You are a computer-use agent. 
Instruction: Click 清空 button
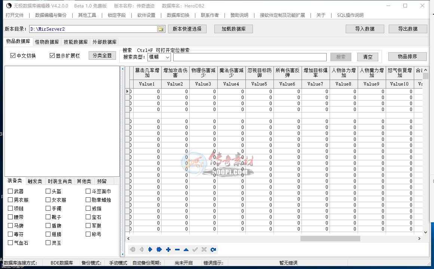(367, 57)
